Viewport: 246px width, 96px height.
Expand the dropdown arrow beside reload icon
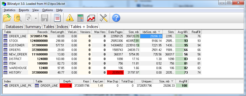tap(36, 18)
